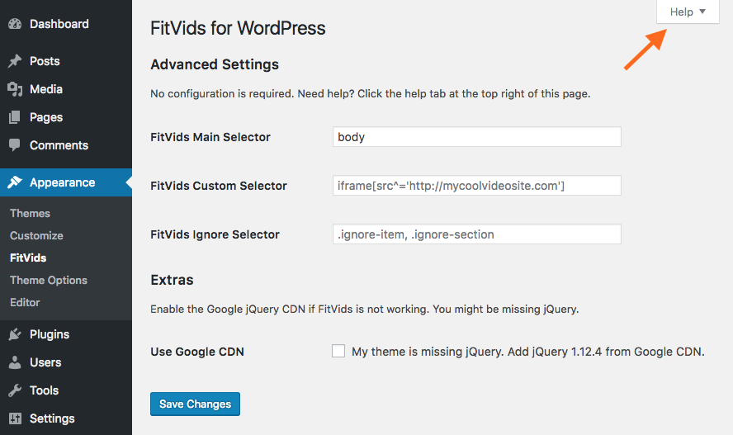The image size is (733, 435).
Task: Click the Plugins plug icon
Action: [15, 334]
